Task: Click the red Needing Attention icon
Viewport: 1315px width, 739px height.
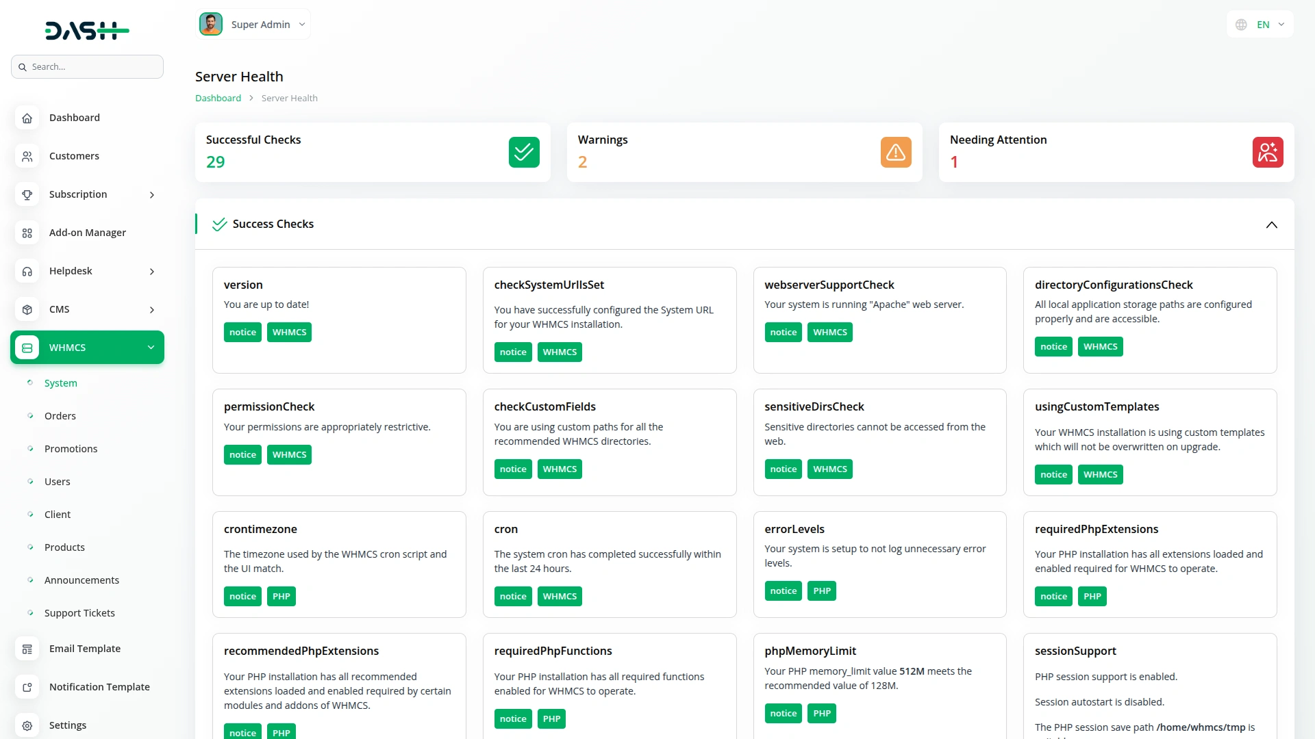Action: (x=1268, y=152)
